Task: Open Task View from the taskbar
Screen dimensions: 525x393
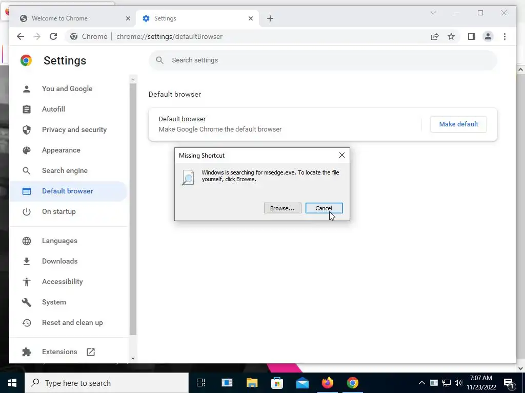Action: point(201,383)
